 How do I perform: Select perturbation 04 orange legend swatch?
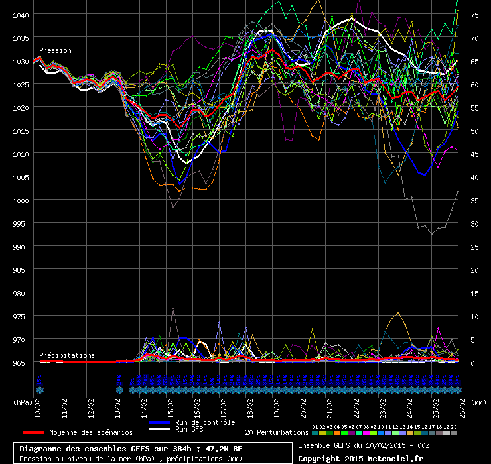point(337,433)
